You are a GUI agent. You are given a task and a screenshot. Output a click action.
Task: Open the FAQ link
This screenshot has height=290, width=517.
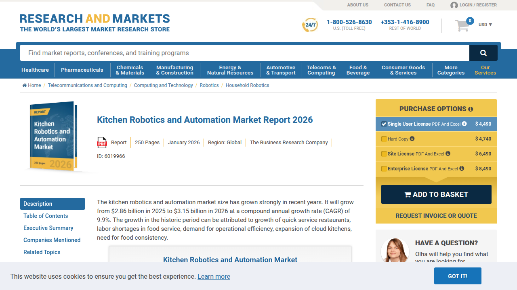[x=431, y=5]
